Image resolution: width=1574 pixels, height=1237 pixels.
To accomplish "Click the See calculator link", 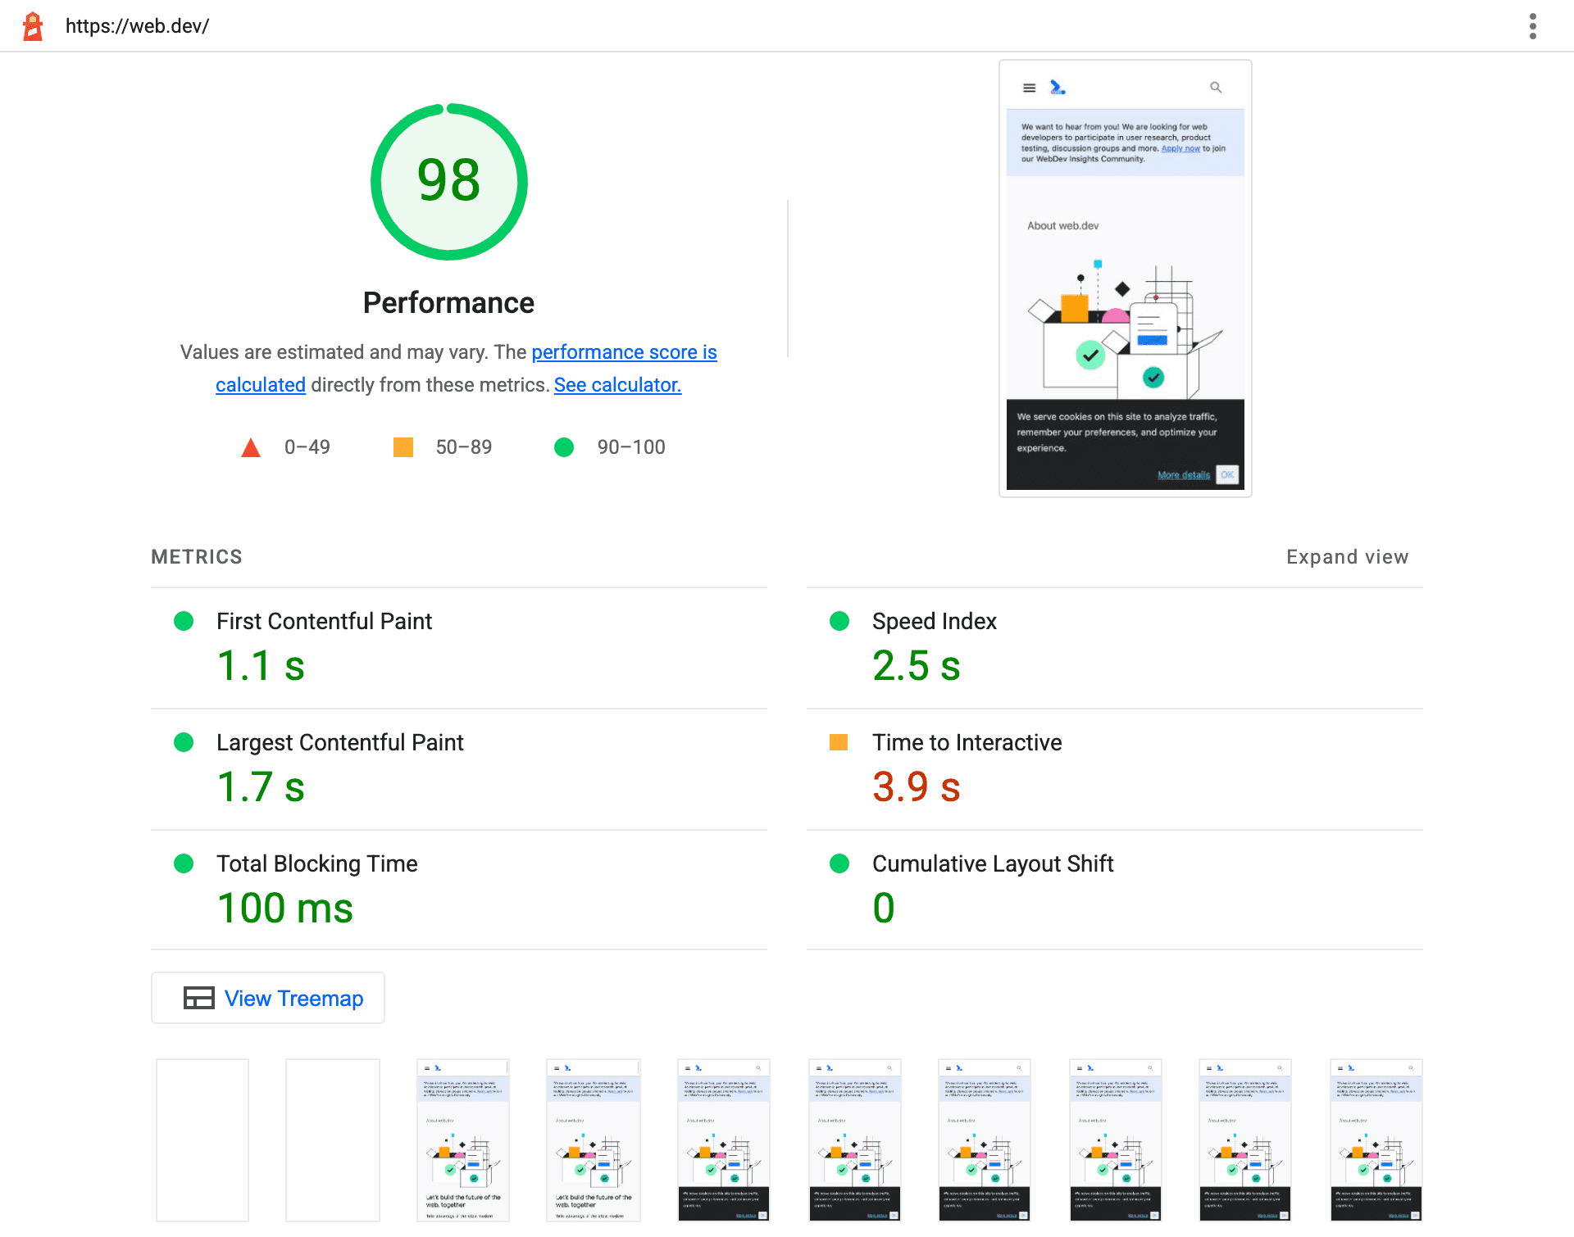I will (x=618, y=383).
